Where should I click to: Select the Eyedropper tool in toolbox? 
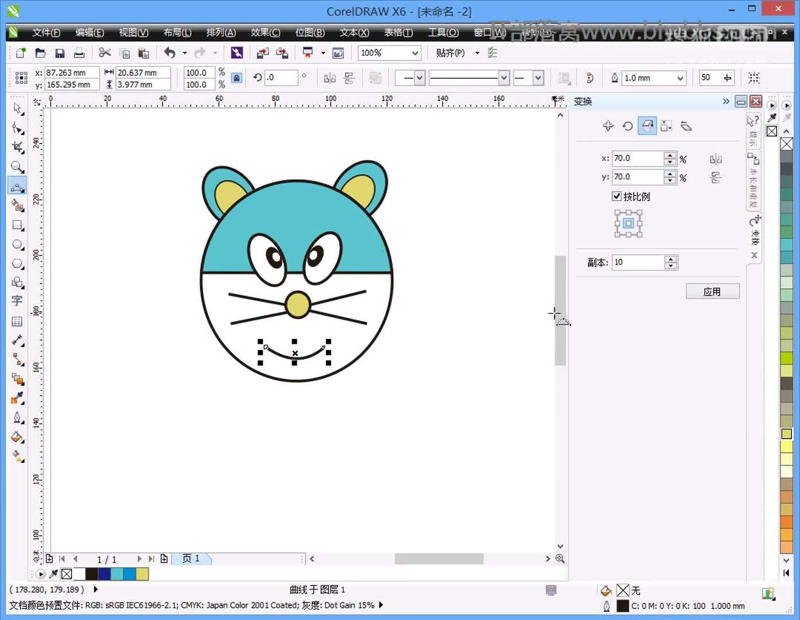coord(17,398)
